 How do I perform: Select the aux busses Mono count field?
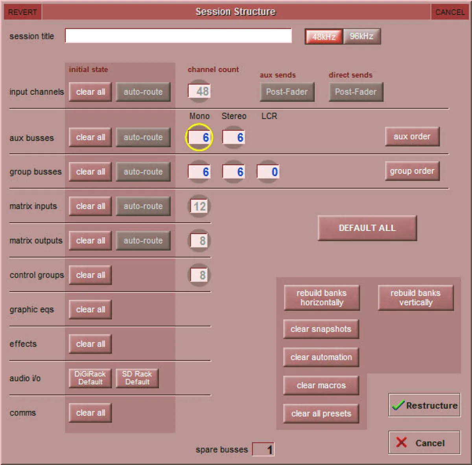click(x=199, y=137)
